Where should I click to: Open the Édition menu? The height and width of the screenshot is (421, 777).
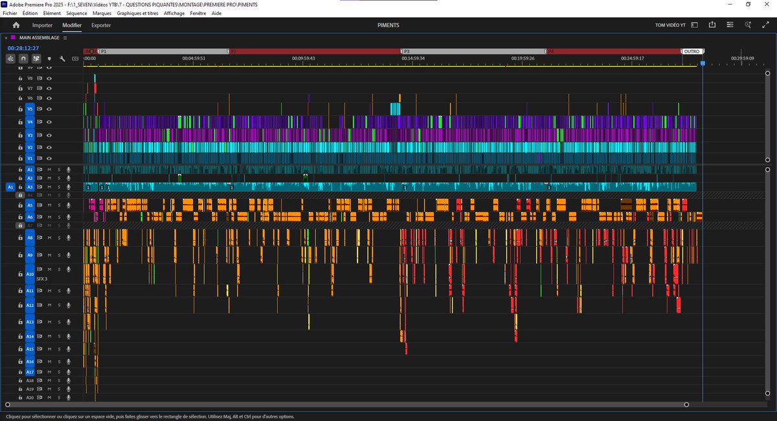(x=30, y=13)
